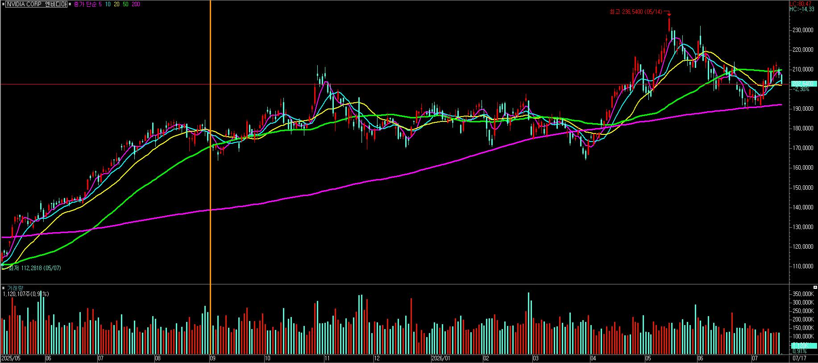The image size is (818, 363).
Task: Select the cyan 10-period average label
Action: coord(108,4)
